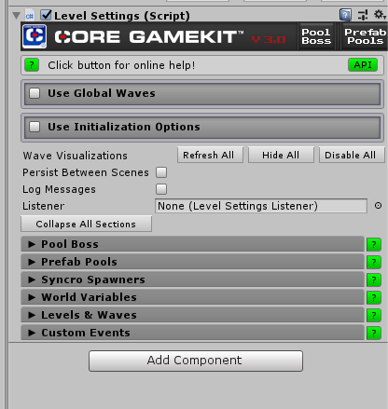Go to Pool Boss header button
Screen dimensions: 388x409
click(316, 36)
